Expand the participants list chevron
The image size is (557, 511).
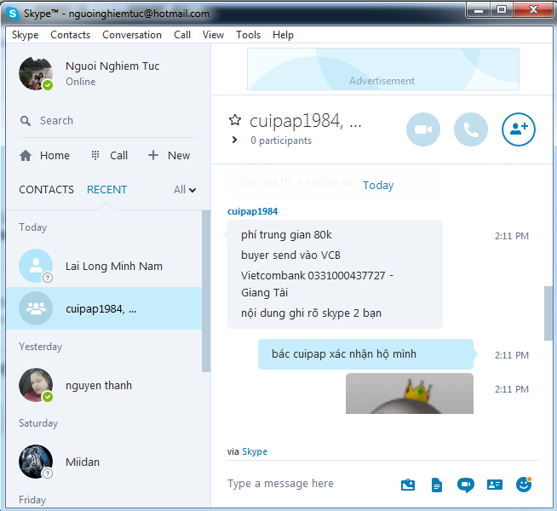click(x=234, y=140)
